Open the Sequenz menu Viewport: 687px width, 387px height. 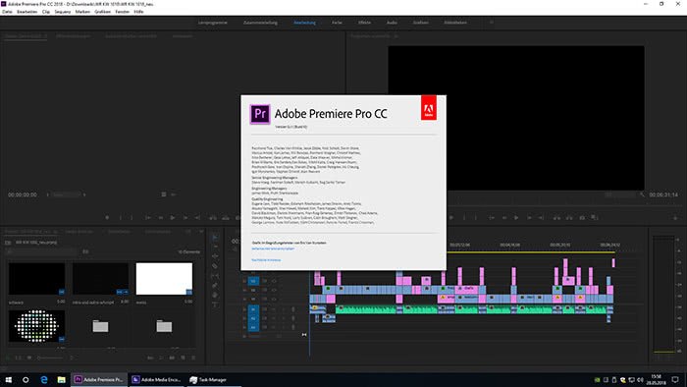tap(63, 12)
